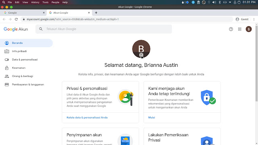Click the magnifier icon in the search box
258x145 pixels.
pos(41,29)
